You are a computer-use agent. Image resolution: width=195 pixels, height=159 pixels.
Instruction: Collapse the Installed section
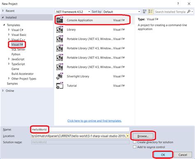(x=3, y=17)
